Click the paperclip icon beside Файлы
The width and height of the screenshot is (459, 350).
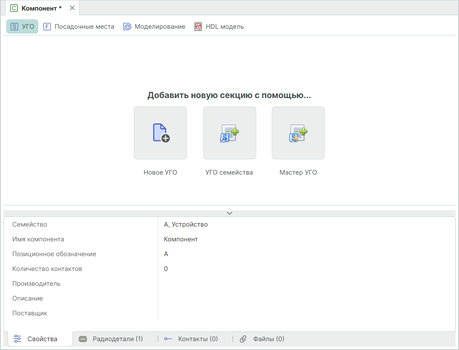[243, 339]
